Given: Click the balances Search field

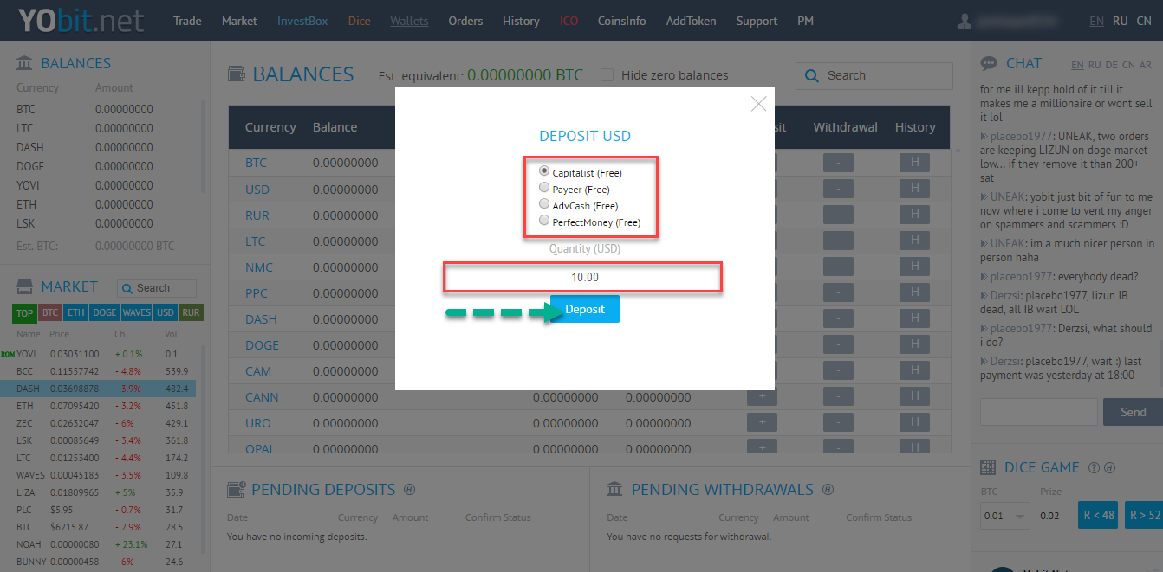Looking at the screenshot, I should (x=873, y=75).
